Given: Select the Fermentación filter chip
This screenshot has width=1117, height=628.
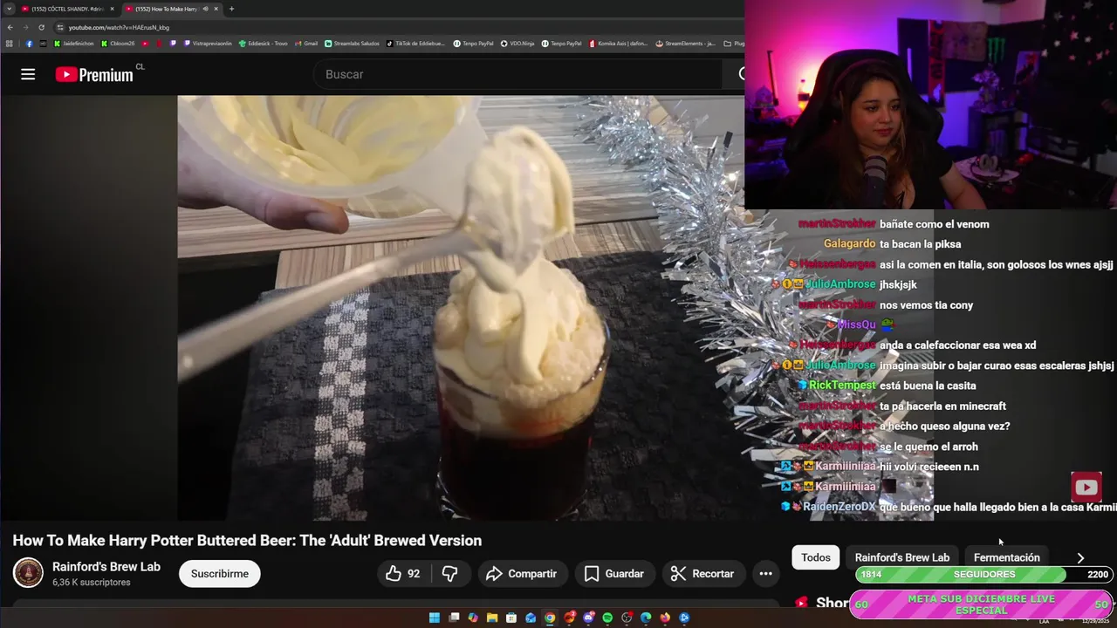Looking at the screenshot, I should coord(1006,557).
